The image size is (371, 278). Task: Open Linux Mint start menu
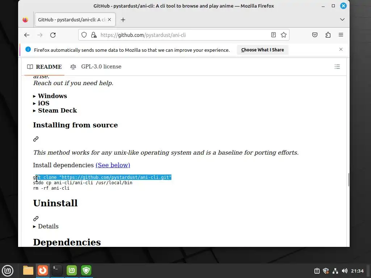tap(8, 271)
